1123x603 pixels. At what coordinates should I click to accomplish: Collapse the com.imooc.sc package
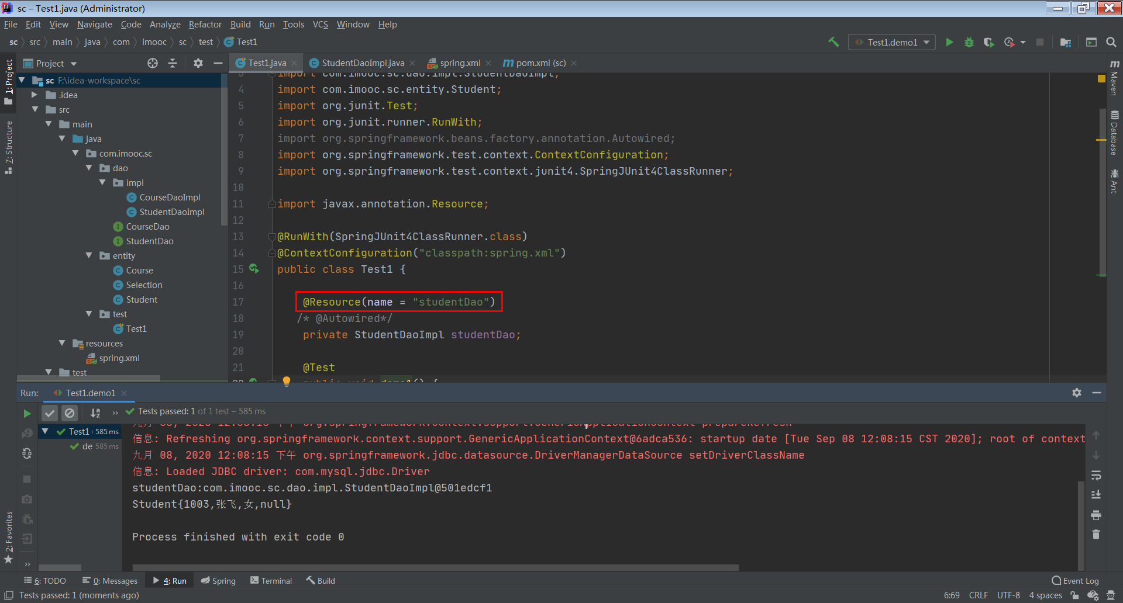point(75,153)
